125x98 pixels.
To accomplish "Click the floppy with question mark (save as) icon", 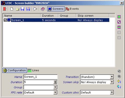I will (x=28, y=9).
